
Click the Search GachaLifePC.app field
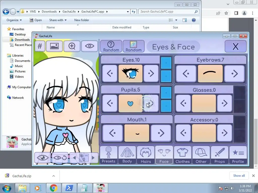[169, 12]
